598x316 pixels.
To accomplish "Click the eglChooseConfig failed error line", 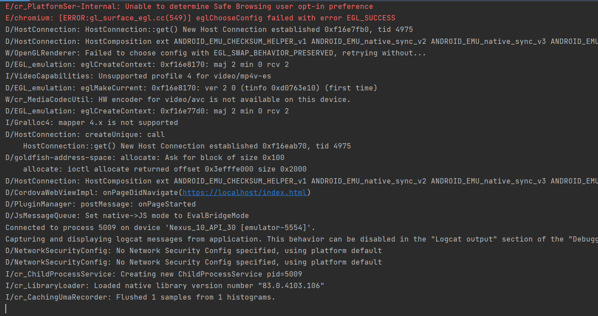I will pos(200,18).
